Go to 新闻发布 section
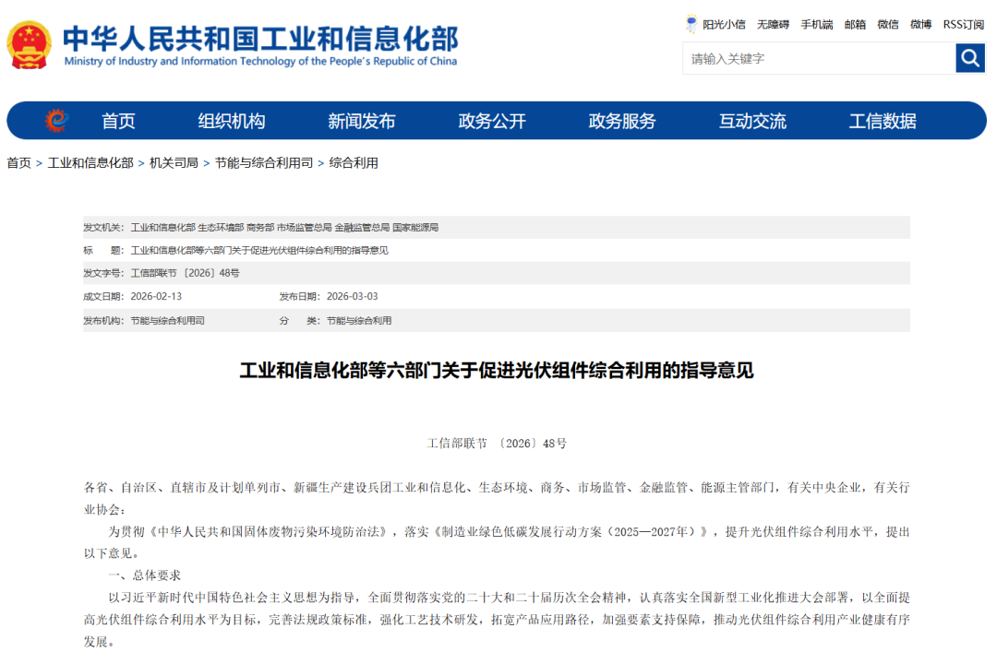The width and height of the screenshot is (997, 652). coord(362,121)
